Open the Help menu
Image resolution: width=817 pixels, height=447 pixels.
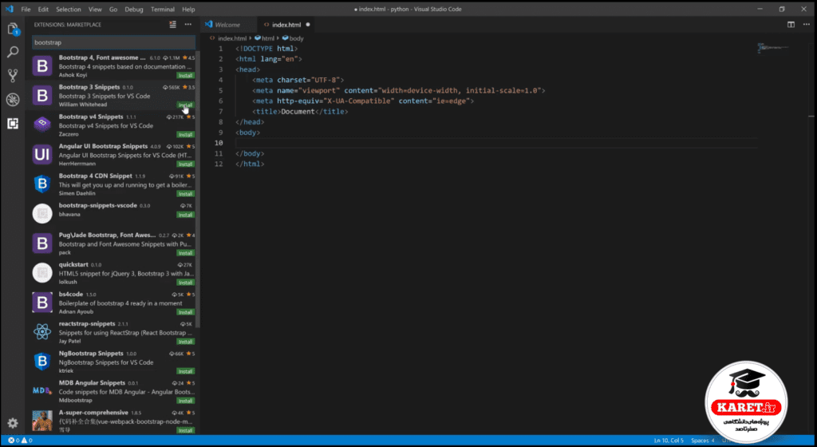tap(188, 10)
